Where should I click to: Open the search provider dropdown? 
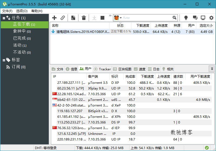(121, 18)
